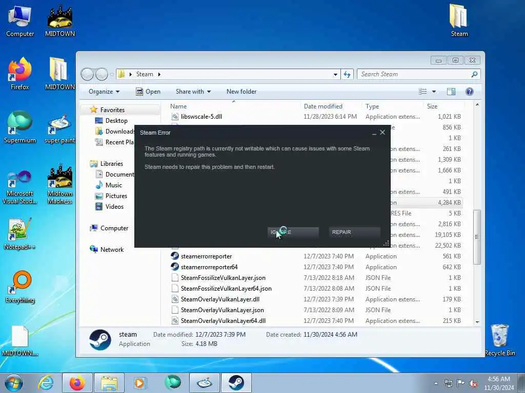Launch the Supermium desktop shortcut
The image size is (525, 393).
[20, 127]
